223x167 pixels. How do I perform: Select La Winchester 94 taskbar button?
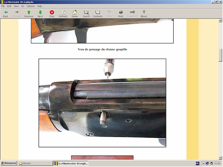(x=71, y=163)
